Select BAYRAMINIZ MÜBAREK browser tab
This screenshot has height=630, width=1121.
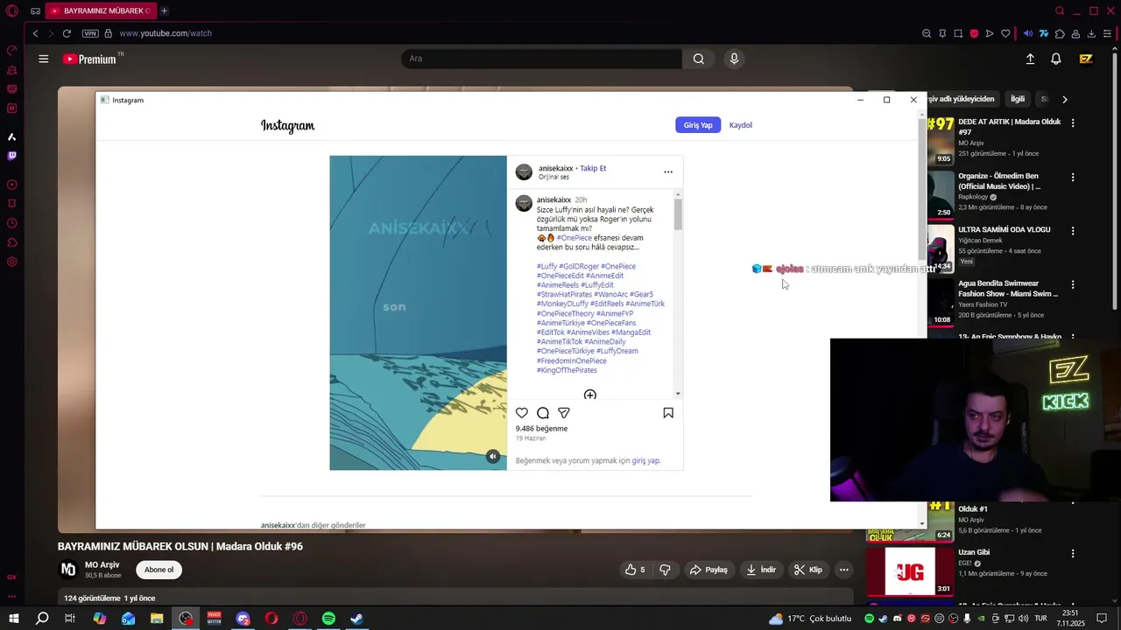pos(99,11)
